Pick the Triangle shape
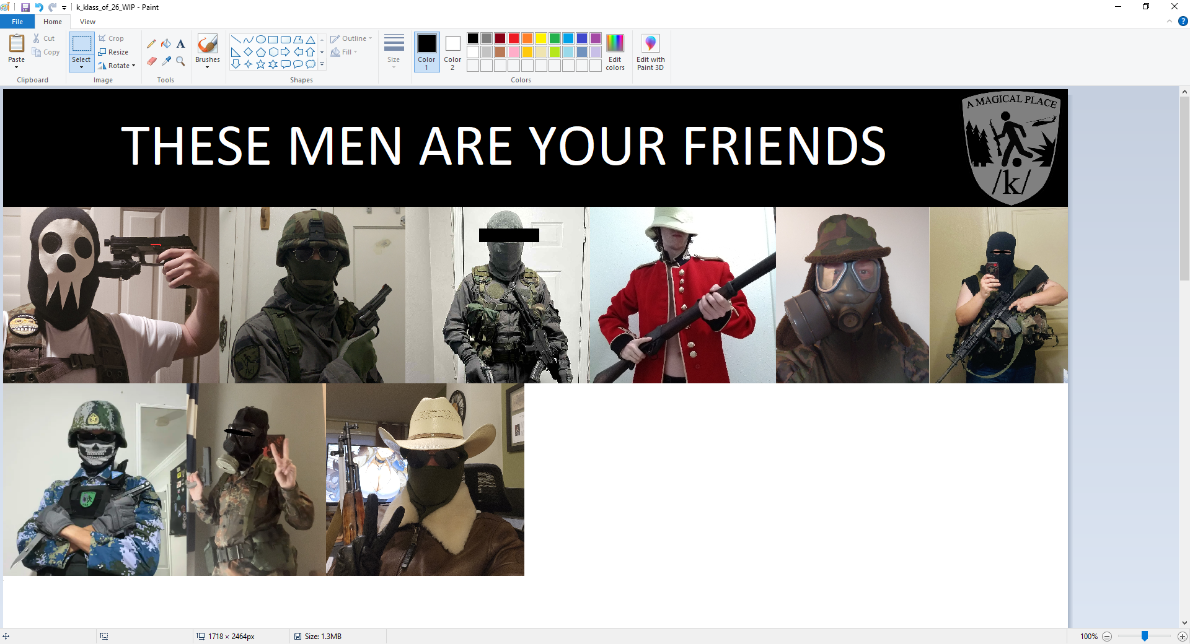The height and width of the screenshot is (644, 1190). coord(311,40)
